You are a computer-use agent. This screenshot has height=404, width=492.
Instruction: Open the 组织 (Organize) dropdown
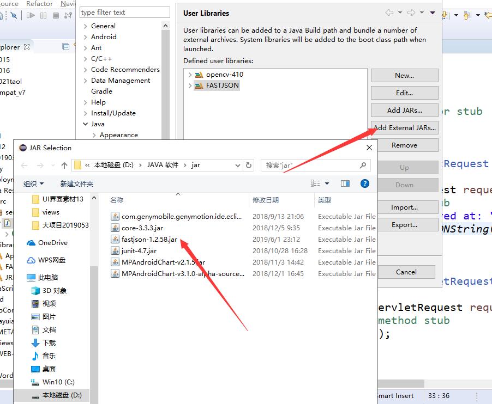32,183
